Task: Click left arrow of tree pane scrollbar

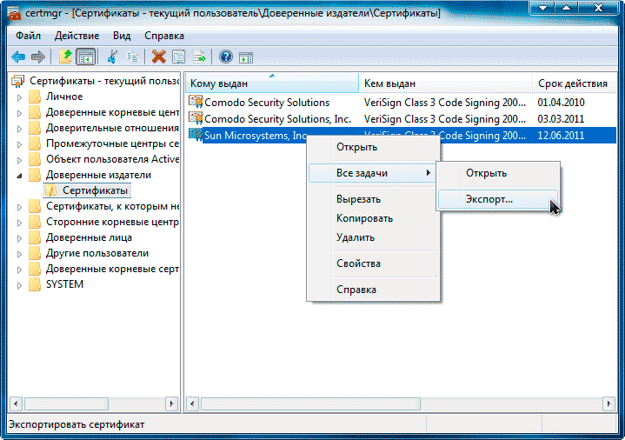Action: click(x=16, y=403)
